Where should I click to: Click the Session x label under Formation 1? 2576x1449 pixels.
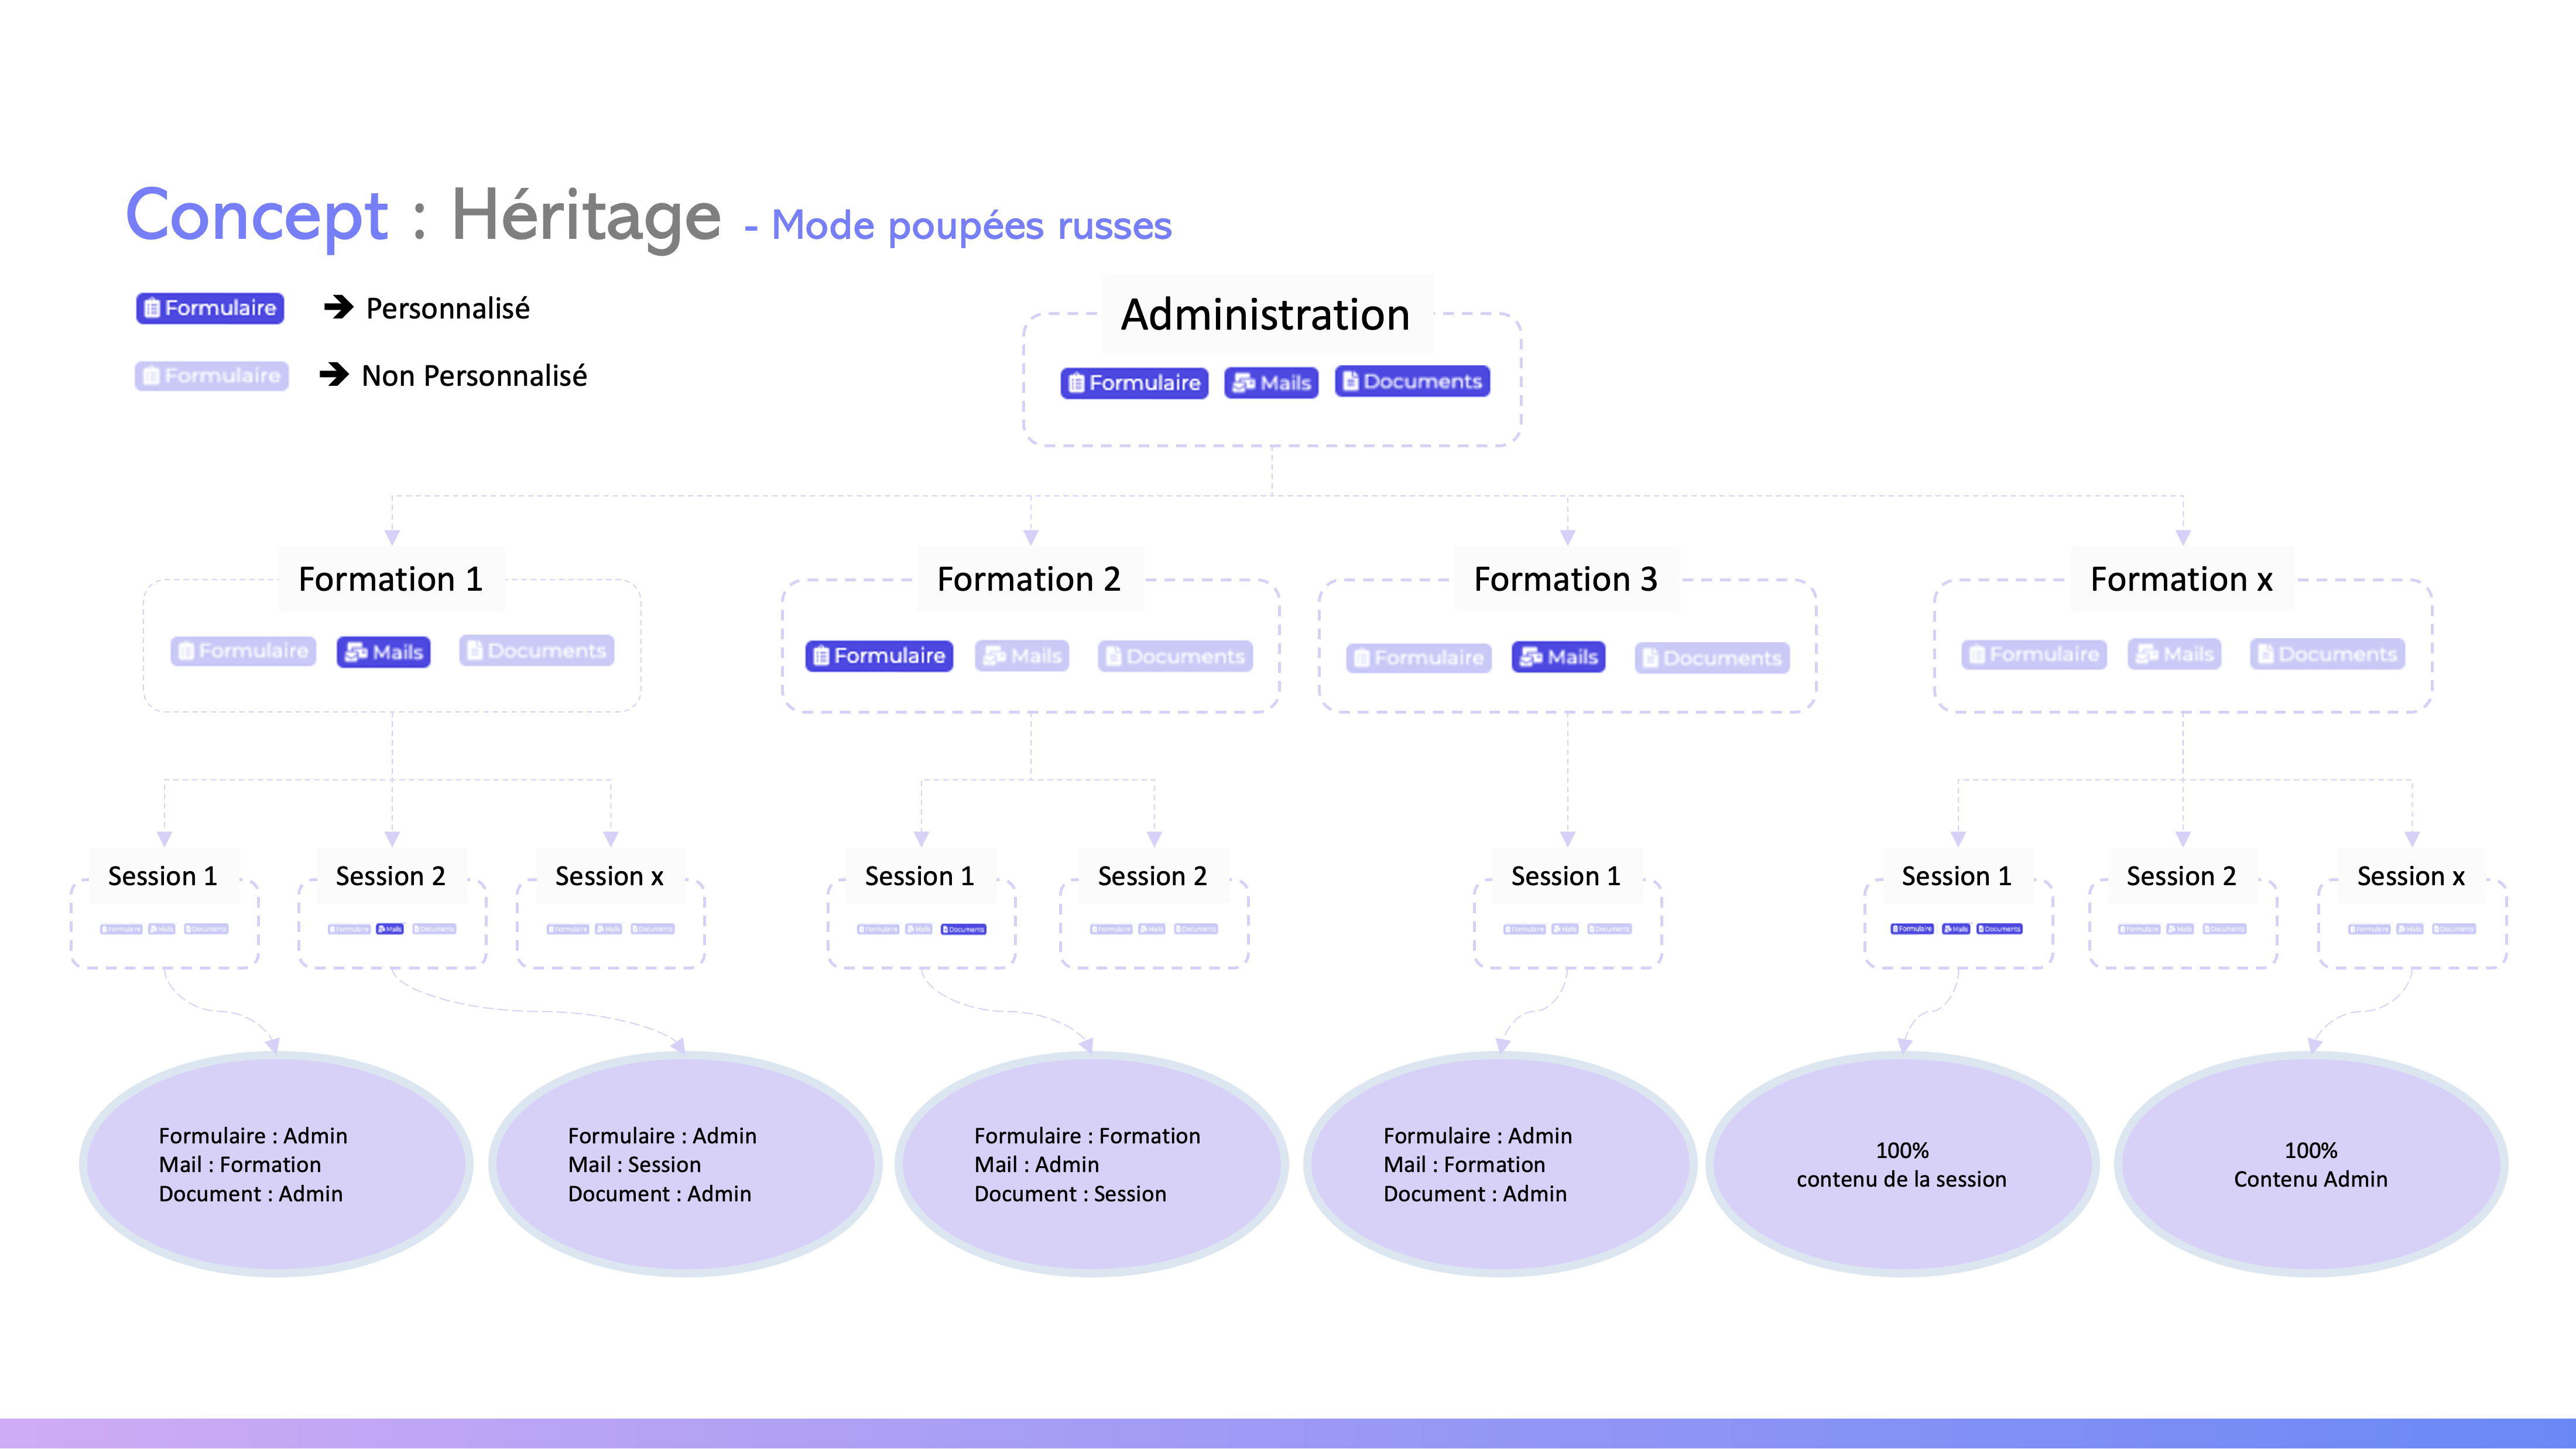click(x=609, y=876)
